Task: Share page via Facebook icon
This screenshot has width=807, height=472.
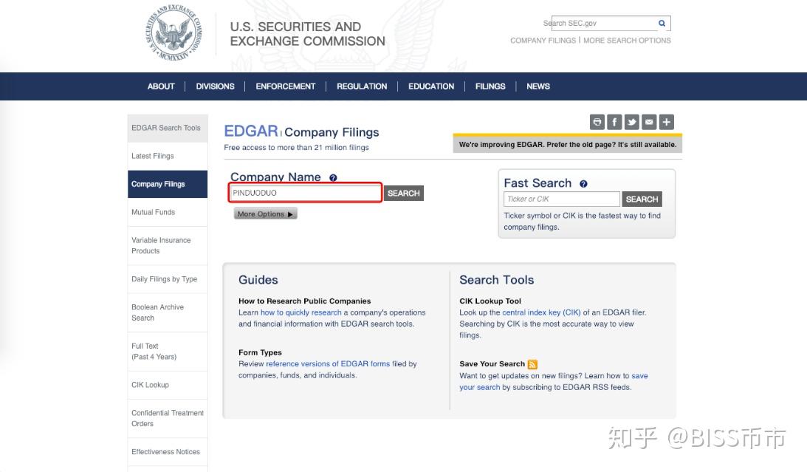Action: [614, 123]
